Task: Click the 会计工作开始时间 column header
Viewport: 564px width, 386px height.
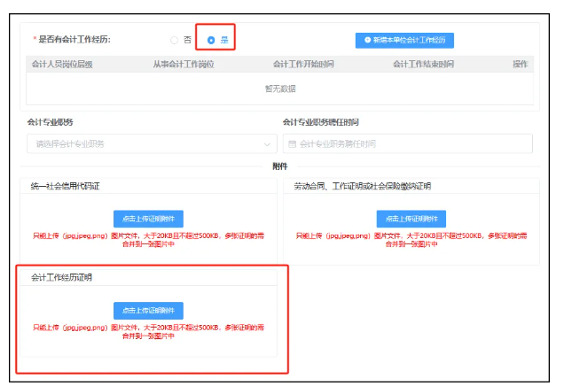Action: coord(303,64)
